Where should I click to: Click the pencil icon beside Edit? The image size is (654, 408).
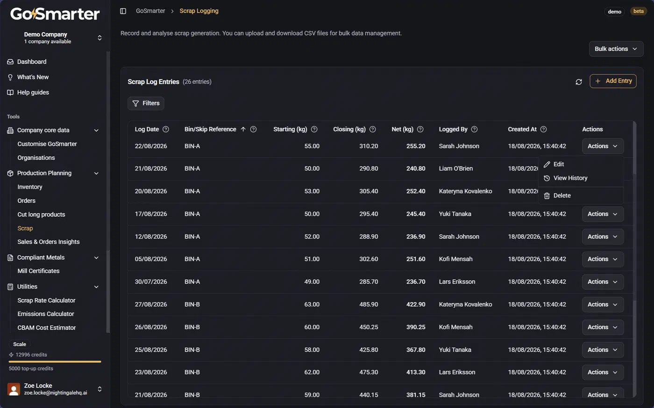pos(547,164)
